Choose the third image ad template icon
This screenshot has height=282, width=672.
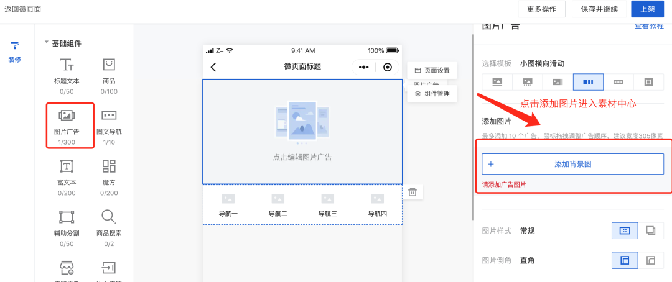558,82
